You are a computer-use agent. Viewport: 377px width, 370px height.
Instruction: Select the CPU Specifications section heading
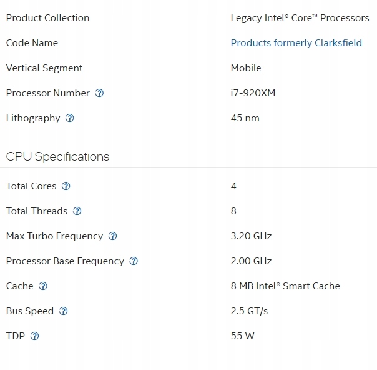pyautogui.click(x=57, y=157)
